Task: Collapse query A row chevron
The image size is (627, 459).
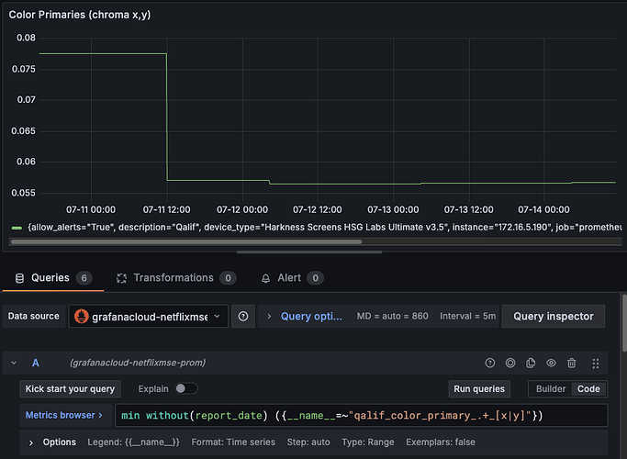Action: (14, 363)
